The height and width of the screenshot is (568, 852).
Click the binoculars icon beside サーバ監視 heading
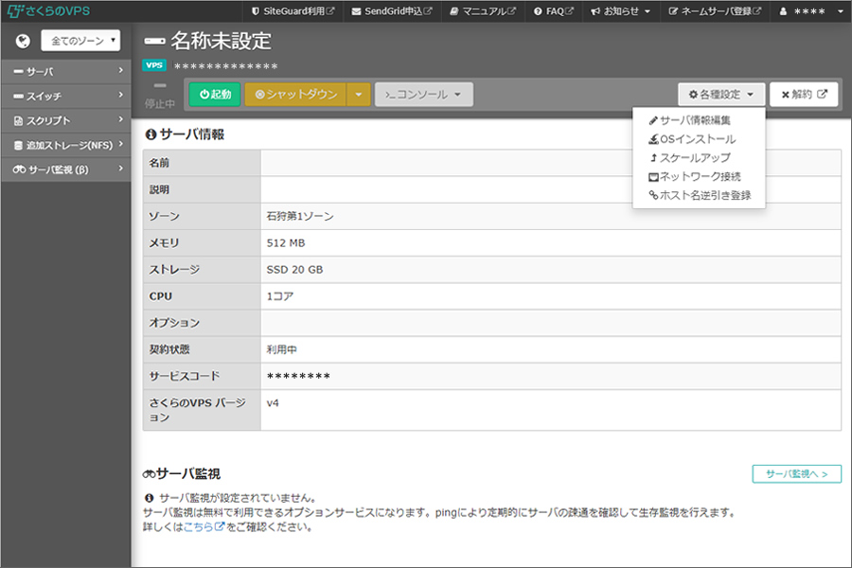tap(150, 474)
